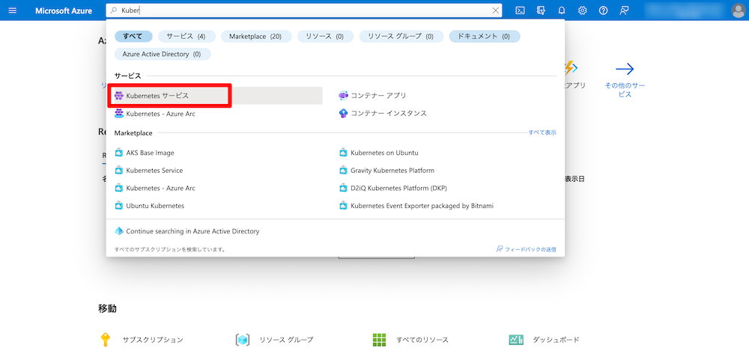Filter results by Marketplace (20)
This screenshot has width=749, height=357.
pyautogui.click(x=255, y=36)
